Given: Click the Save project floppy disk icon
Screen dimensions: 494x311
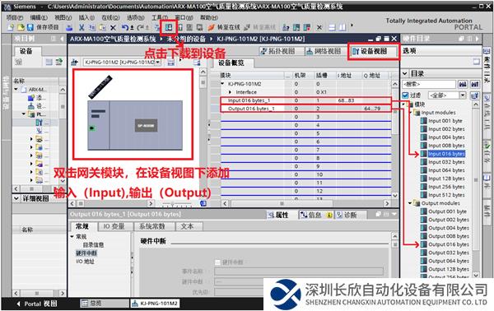Looking at the screenshot, I should (30, 27).
